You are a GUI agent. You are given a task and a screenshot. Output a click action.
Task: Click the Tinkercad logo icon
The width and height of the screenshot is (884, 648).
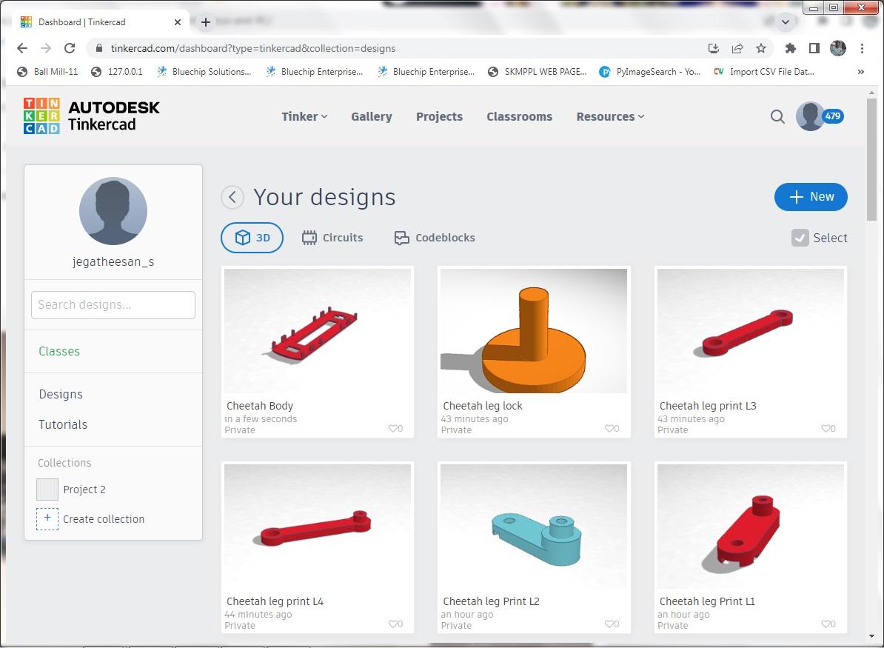coord(41,116)
